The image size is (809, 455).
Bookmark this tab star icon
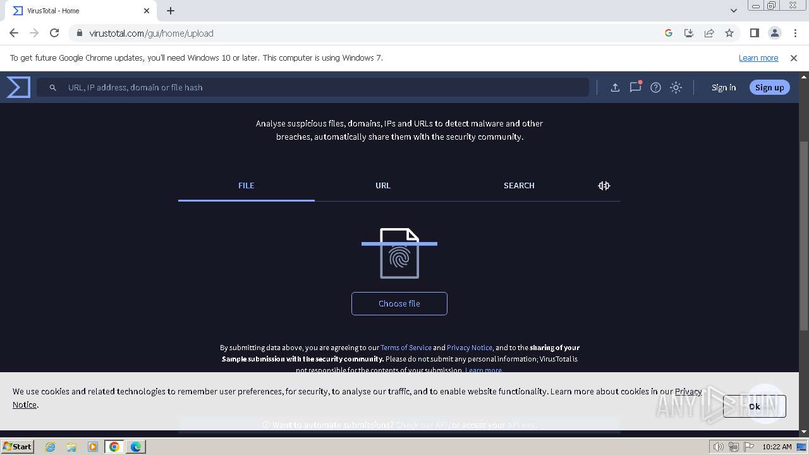click(729, 33)
